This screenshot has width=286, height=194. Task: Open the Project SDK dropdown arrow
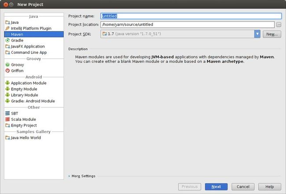257,34
